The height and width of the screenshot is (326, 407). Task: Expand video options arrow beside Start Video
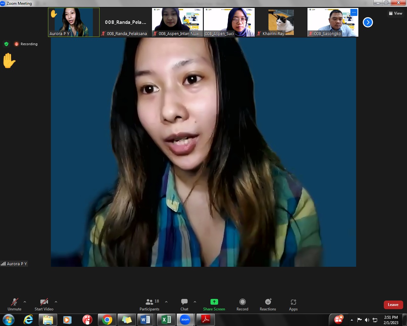pyautogui.click(x=56, y=302)
